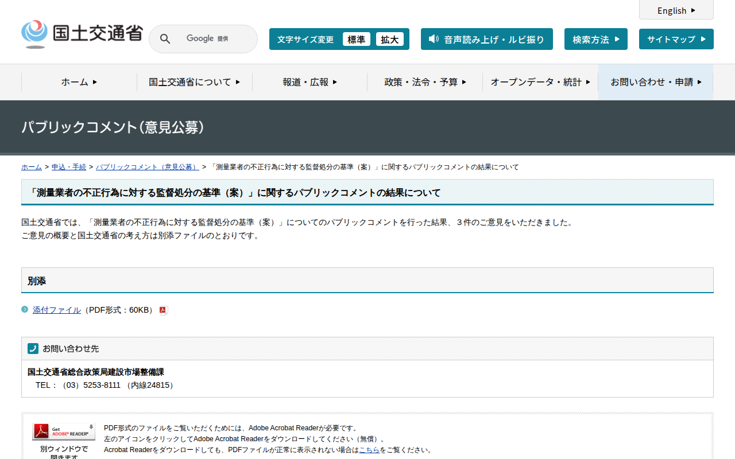735x459 pixels.
Task: Click the arrow next to 報道・広報
Action: pyautogui.click(x=335, y=82)
